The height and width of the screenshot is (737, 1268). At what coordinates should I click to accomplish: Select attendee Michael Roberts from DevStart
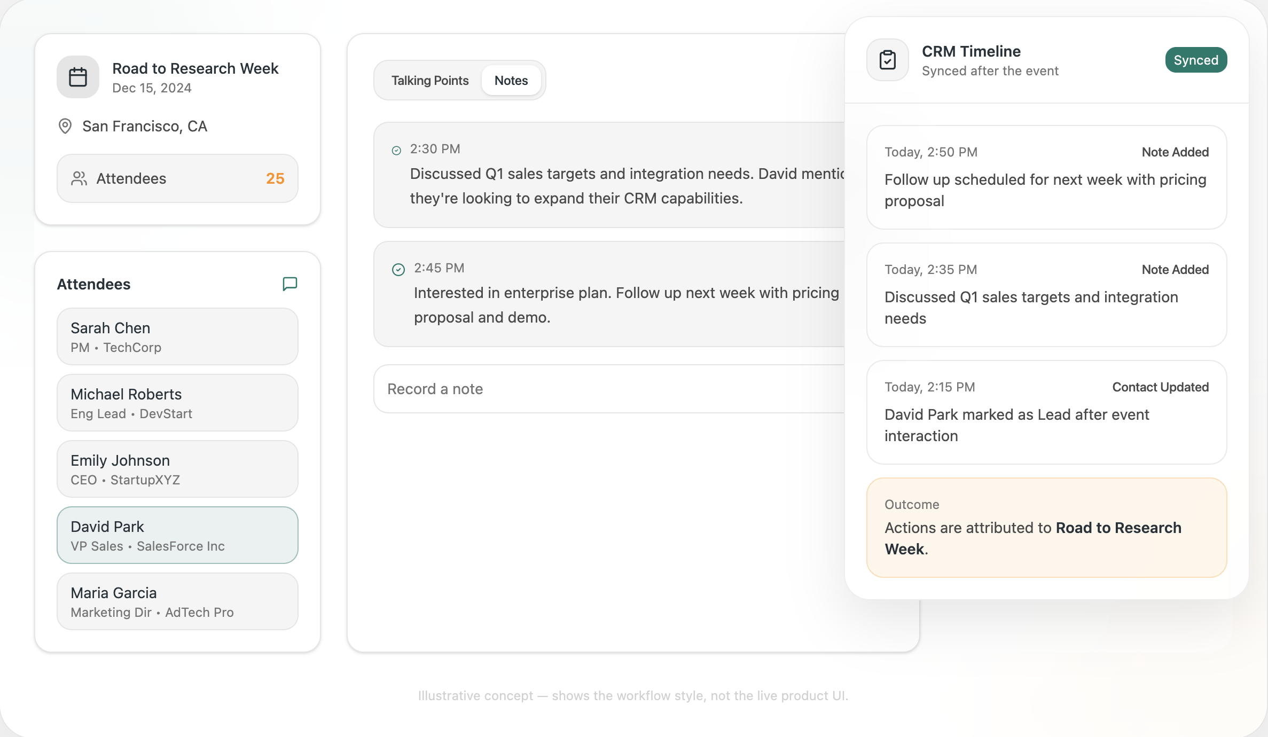177,403
